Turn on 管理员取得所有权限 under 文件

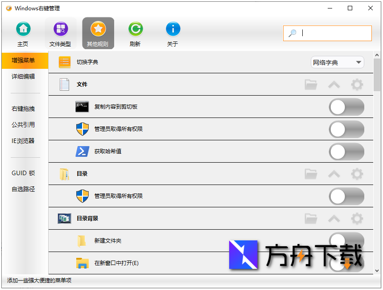pos(346,129)
